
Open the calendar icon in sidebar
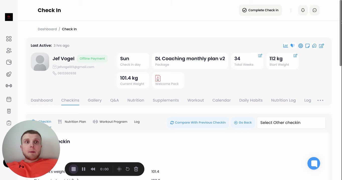click(9, 99)
